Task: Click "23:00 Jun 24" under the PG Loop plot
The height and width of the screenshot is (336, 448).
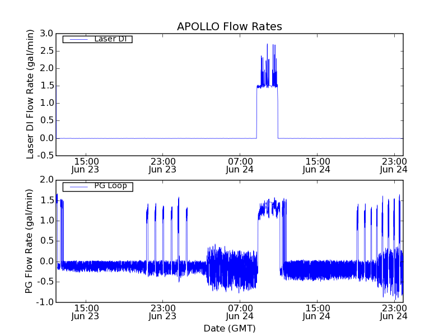Action: [x=394, y=312]
